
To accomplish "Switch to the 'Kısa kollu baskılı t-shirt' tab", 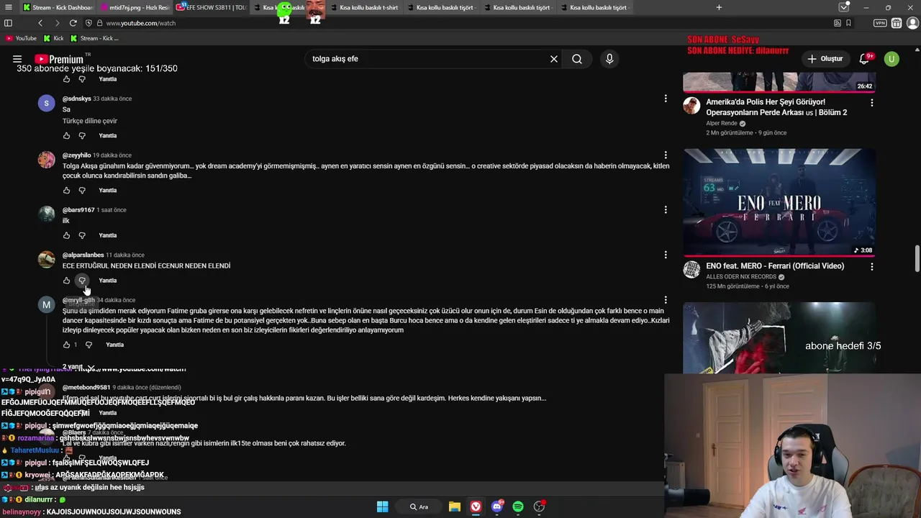I will pyautogui.click(x=366, y=7).
